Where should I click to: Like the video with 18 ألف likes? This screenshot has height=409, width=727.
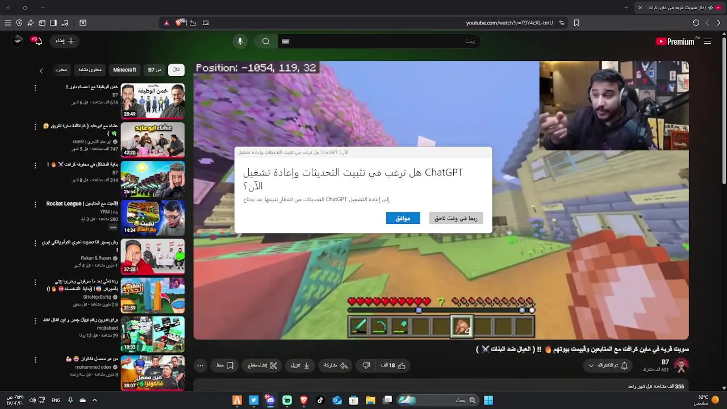[393, 365]
